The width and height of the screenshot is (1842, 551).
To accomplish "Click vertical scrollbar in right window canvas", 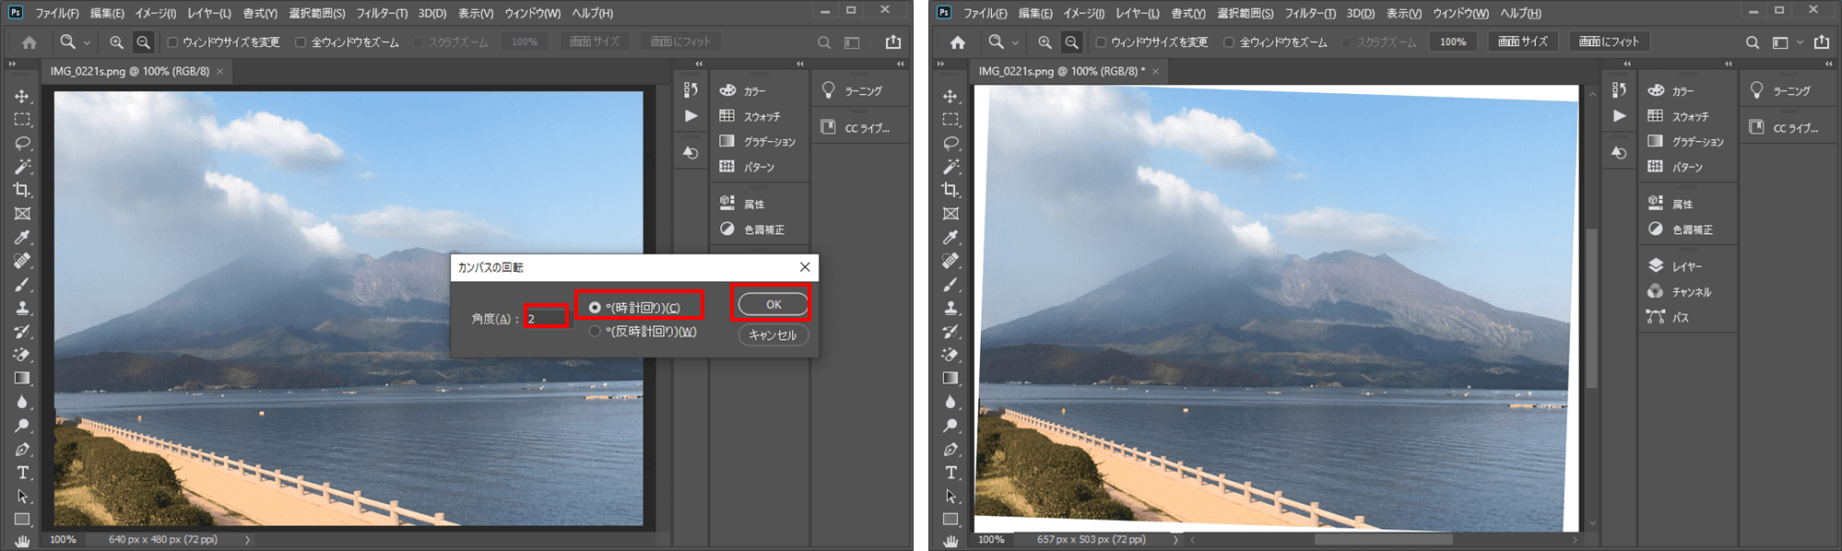I will coord(1592,309).
